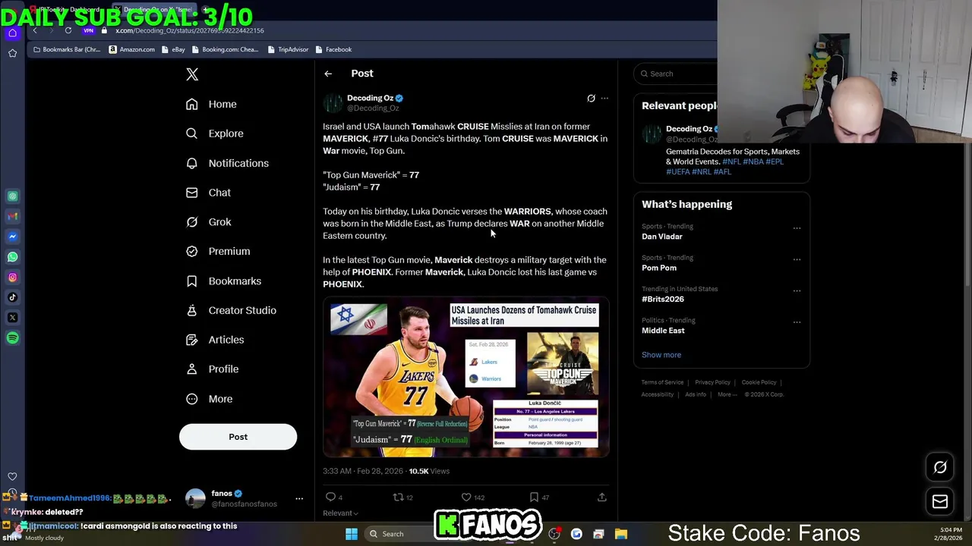The image size is (972, 546).
Task: Like the post with heart icon
Action: (x=466, y=497)
